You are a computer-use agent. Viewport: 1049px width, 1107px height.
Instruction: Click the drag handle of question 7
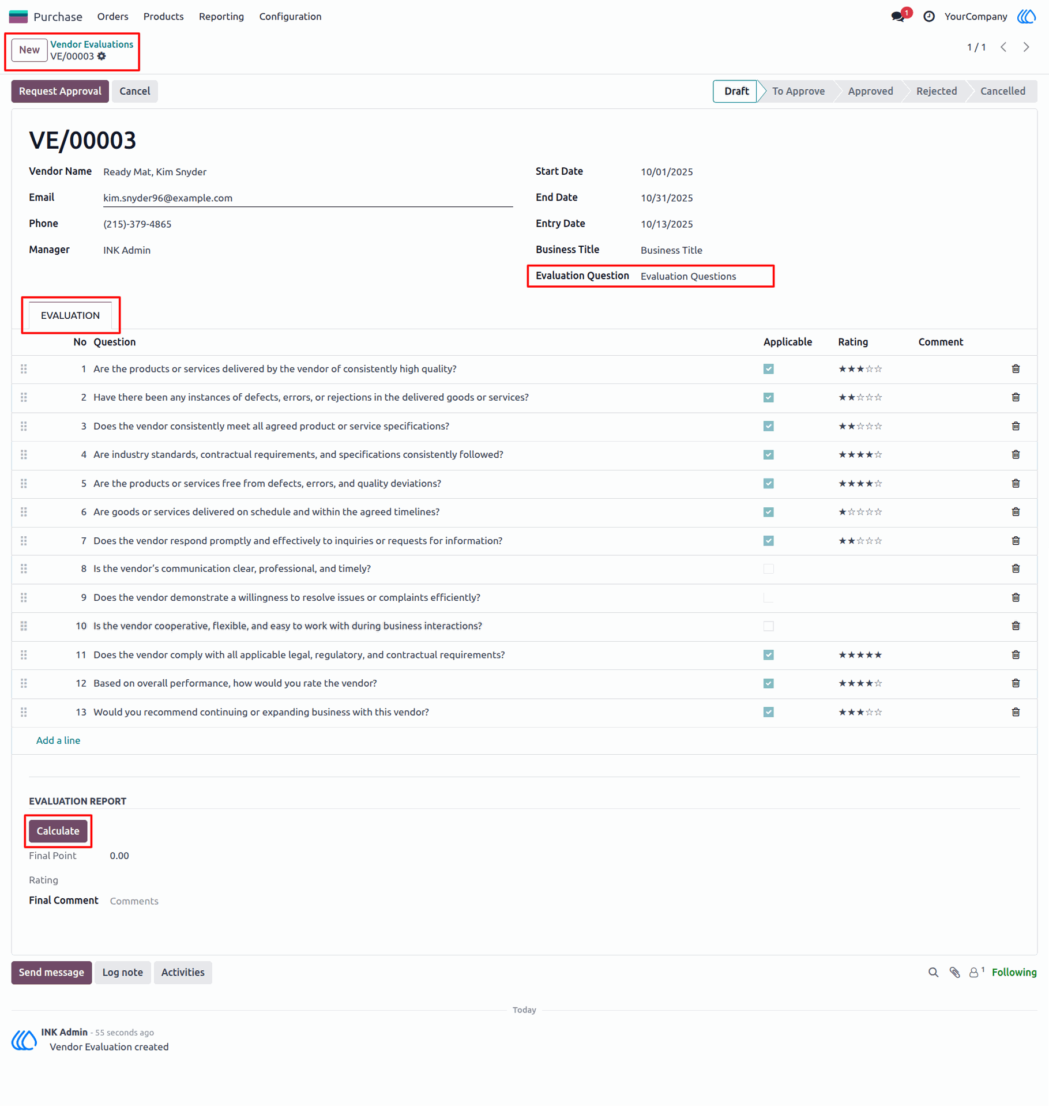coord(24,541)
